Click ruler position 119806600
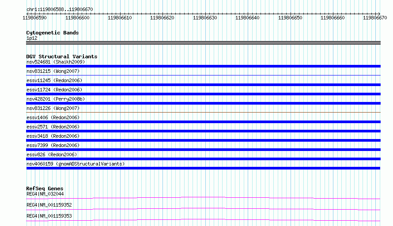The image size is (393, 226). point(77,18)
